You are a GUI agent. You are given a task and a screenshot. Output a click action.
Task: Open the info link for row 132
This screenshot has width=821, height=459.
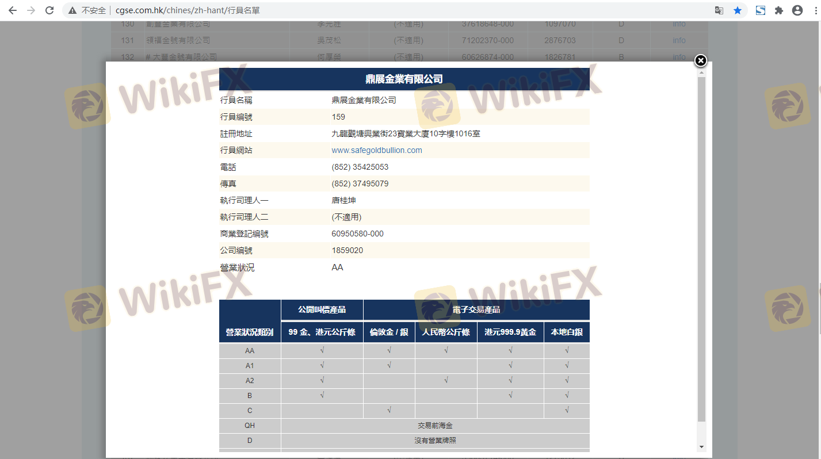click(679, 57)
